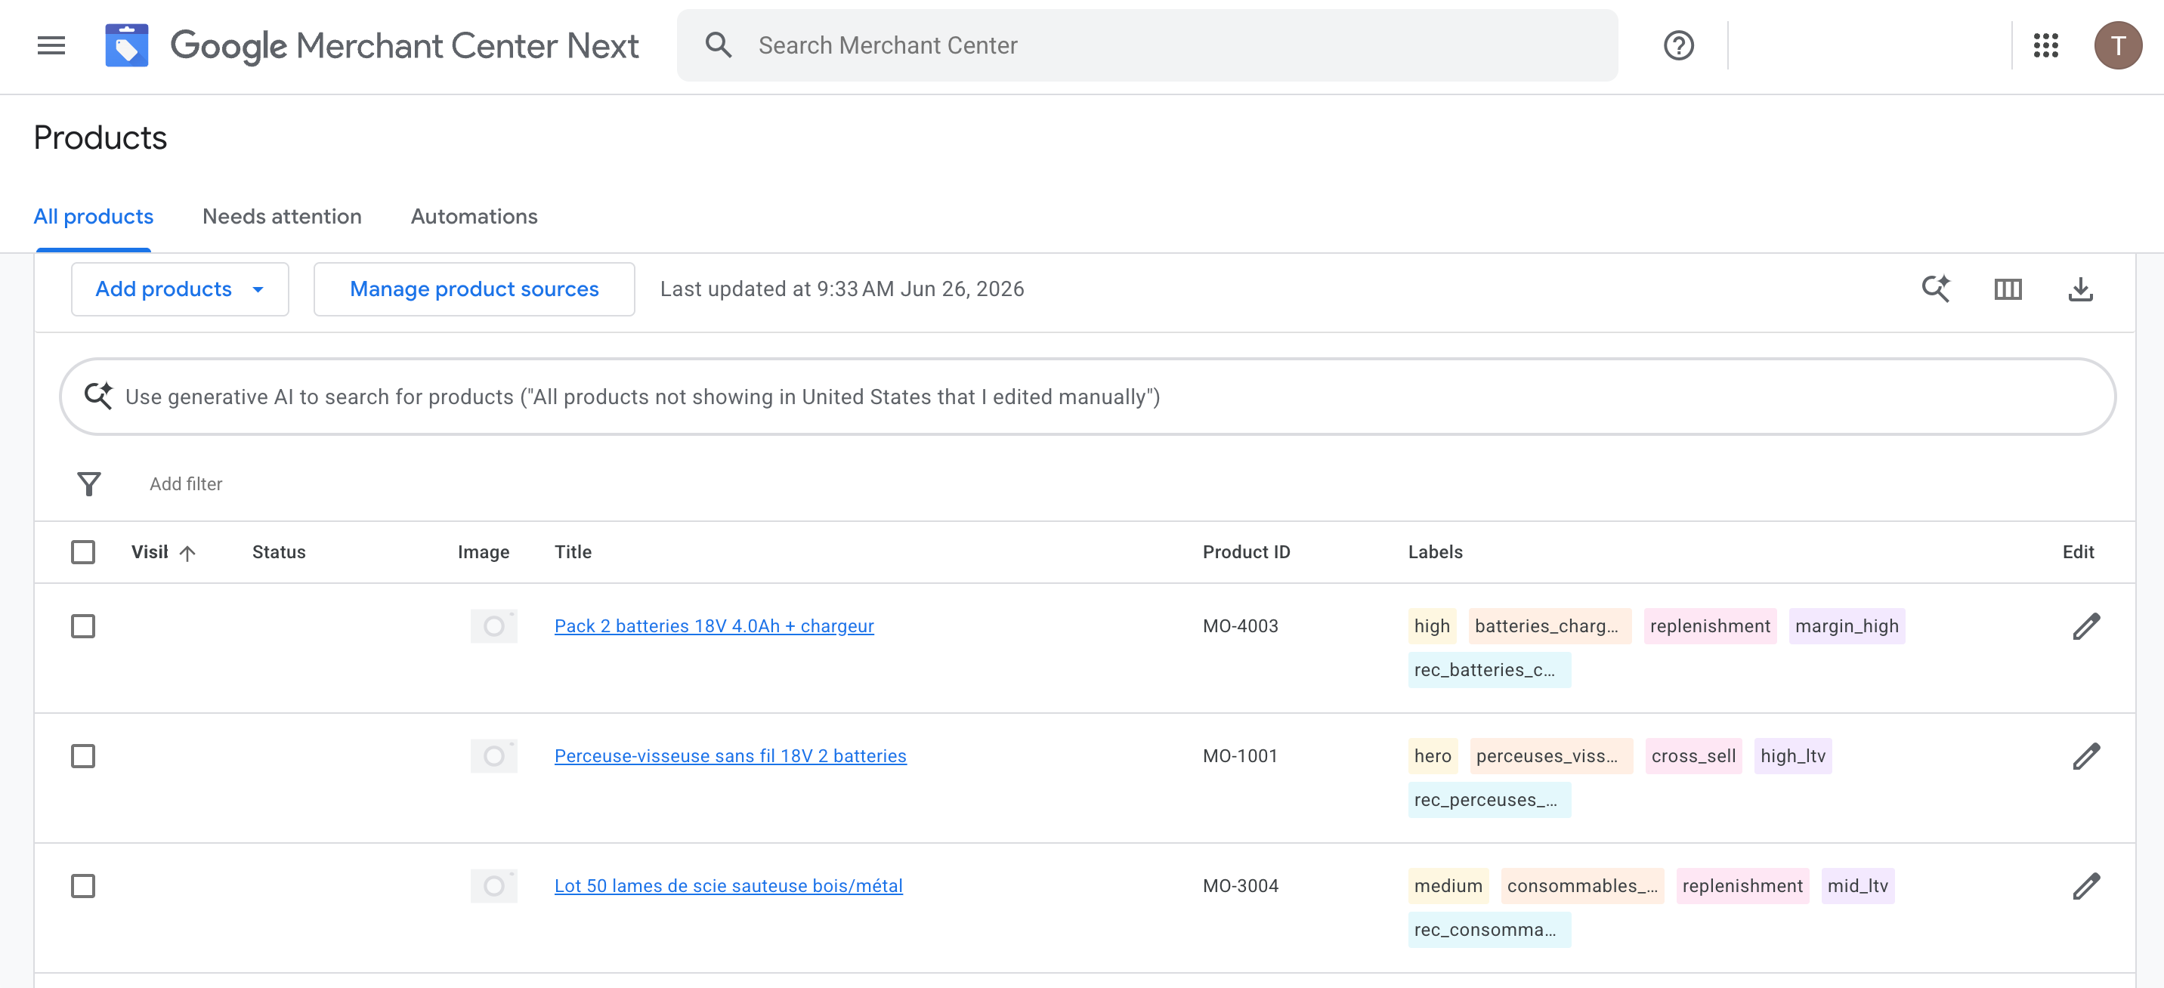The width and height of the screenshot is (2164, 988).
Task: Click the high_ltv label chip
Action: point(1793,756)
